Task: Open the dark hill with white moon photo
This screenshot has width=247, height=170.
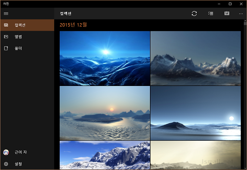Action: [x=196, y=113]
